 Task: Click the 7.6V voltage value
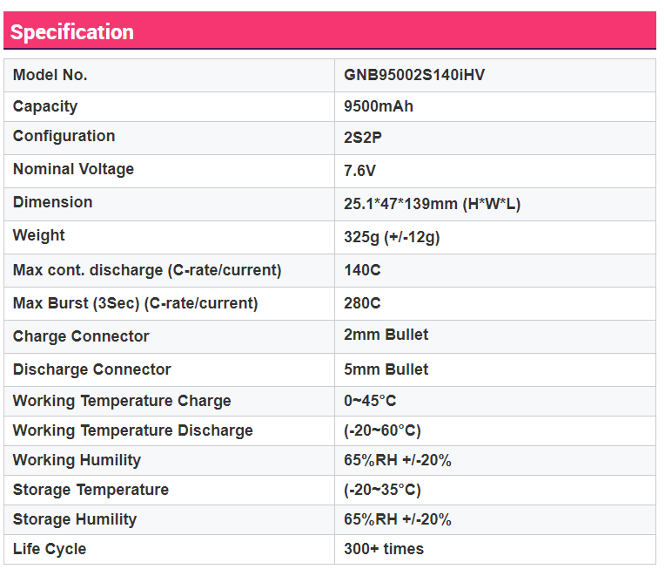[359, 171]
